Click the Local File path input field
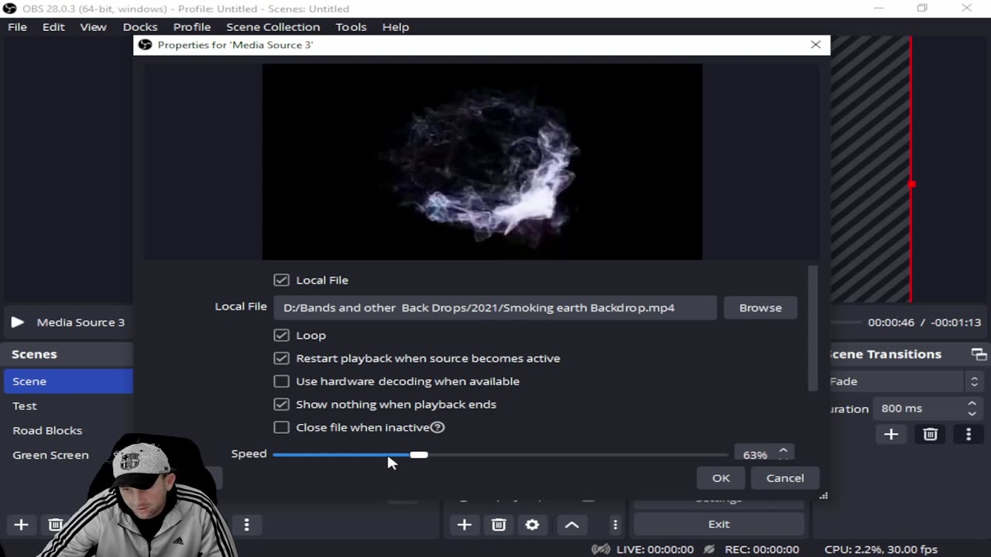991x557 pixels. pos(495,308)
